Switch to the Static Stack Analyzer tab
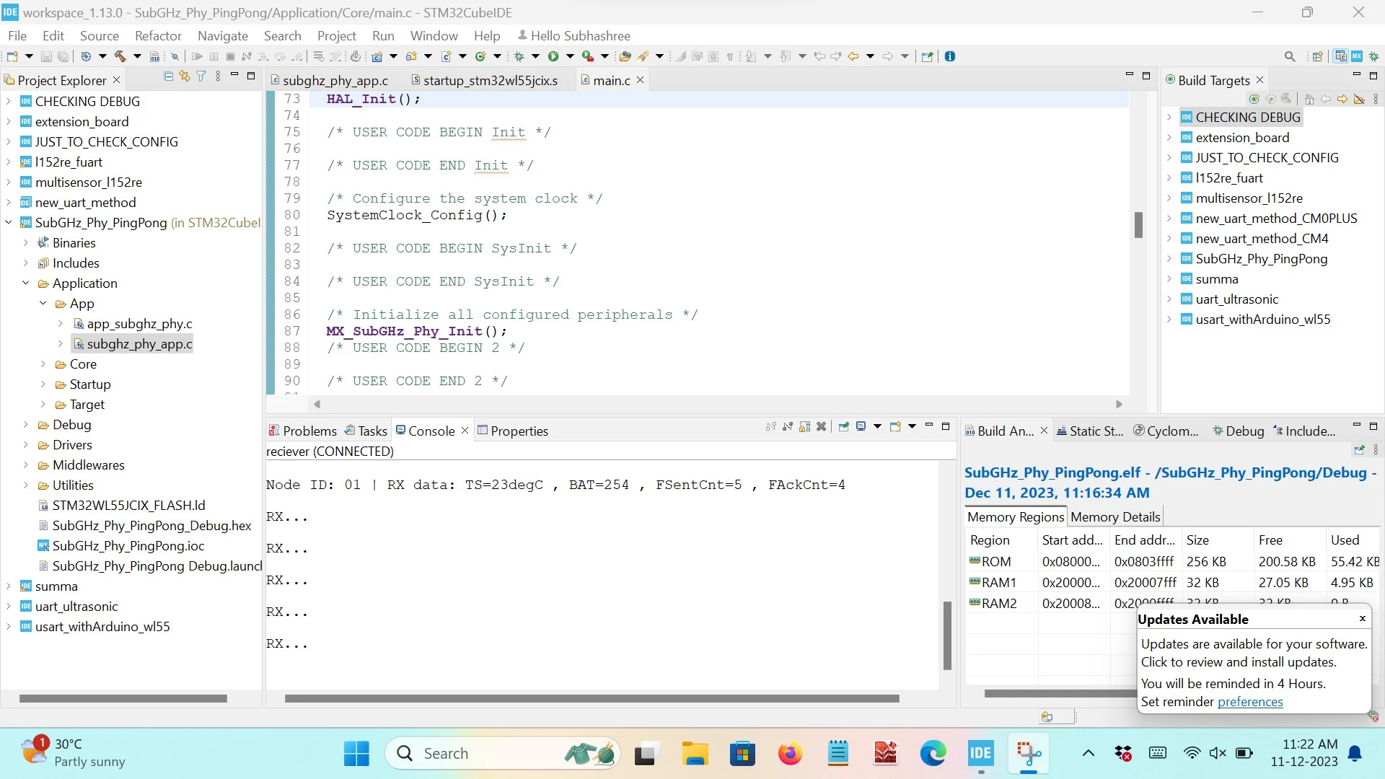 tap(1090, 431)
